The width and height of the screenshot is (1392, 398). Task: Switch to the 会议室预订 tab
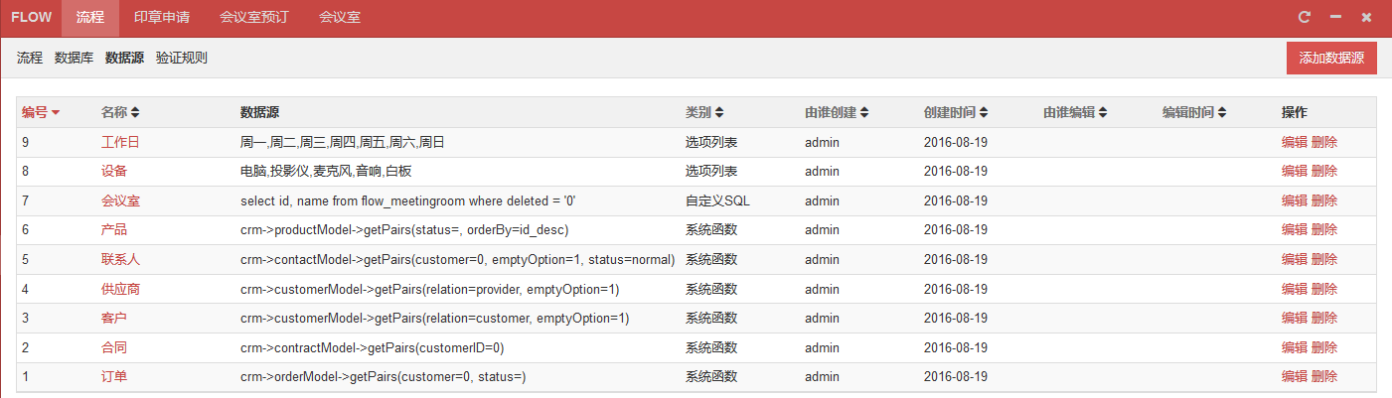click(x=254, y=18)
